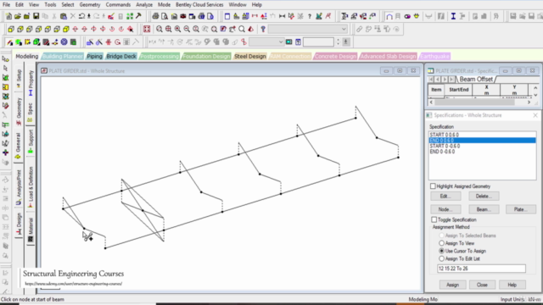Image resolution: width=543 pixels, height=305 pixels.
Task: Click the first-tab arrow beside Beam Offset tab
Action: (x=431, y=79)
